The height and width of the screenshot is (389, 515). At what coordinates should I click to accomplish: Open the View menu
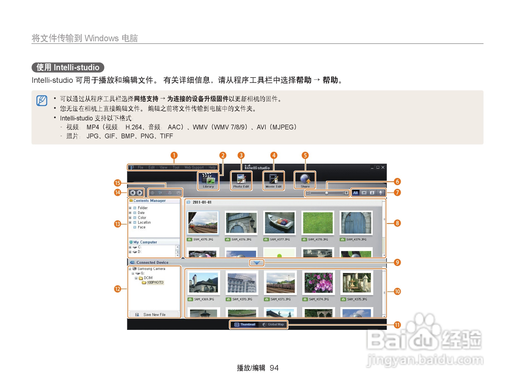coord(163,168)
